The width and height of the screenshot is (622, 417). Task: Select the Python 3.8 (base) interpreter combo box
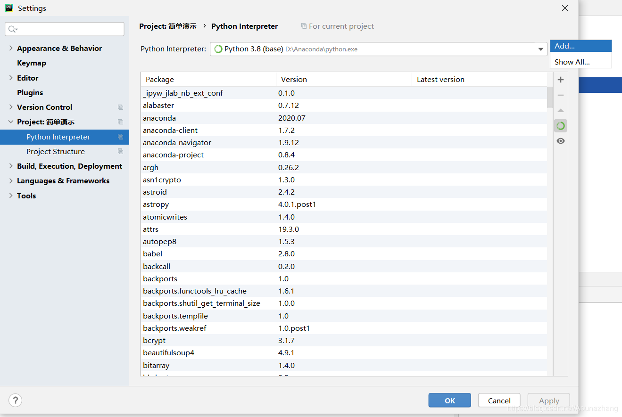coord(379,49)
